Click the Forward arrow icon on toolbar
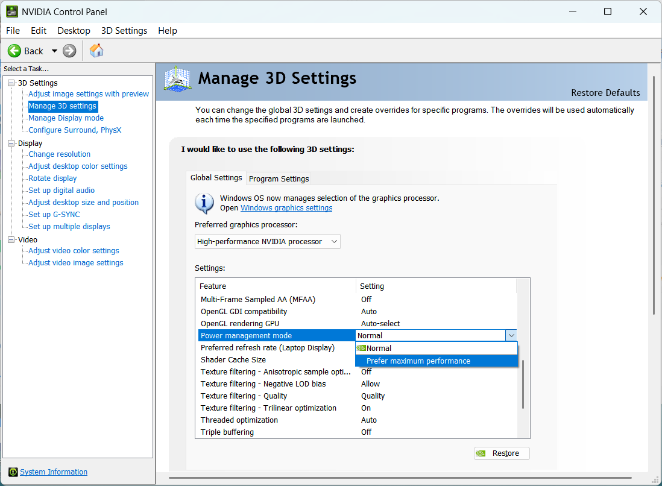Viewport: 662px width, 486px height. [x=69, y=51]
